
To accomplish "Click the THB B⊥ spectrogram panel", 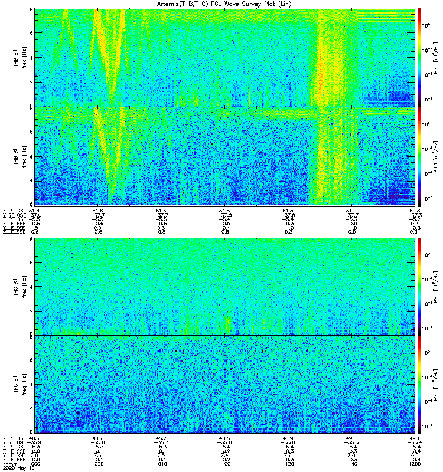I will (x=225, y=57).
